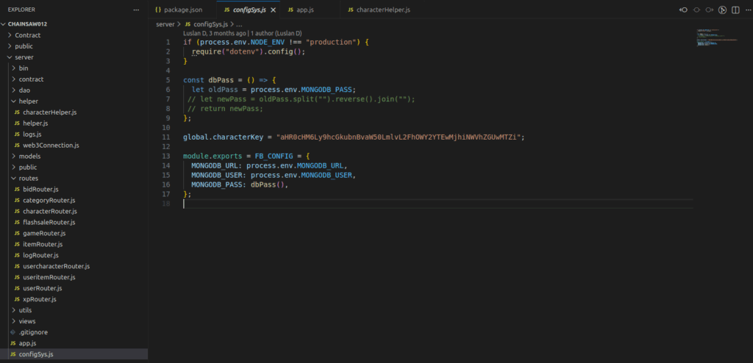Click the GitLens author code lens text
This screenshot has width=753, height=363.
coord(242,33)
